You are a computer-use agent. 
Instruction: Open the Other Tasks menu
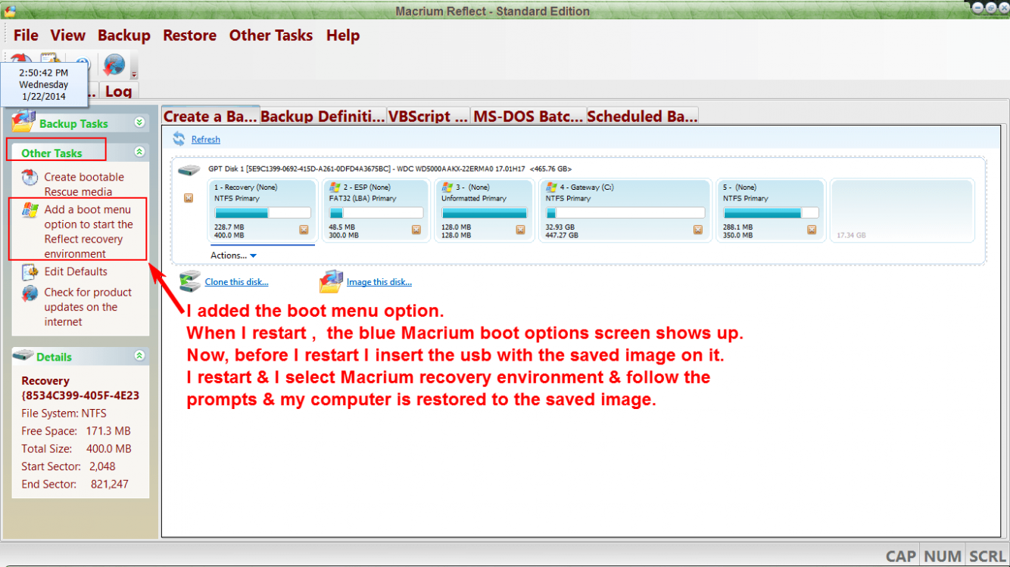pos(271,36)
